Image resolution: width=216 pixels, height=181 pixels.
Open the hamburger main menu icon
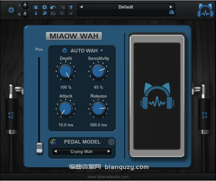[x=36, y=7]
